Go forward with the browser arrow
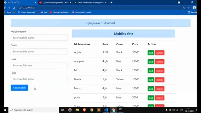Viewport: 201px width, 113px height. coord(9,8)
